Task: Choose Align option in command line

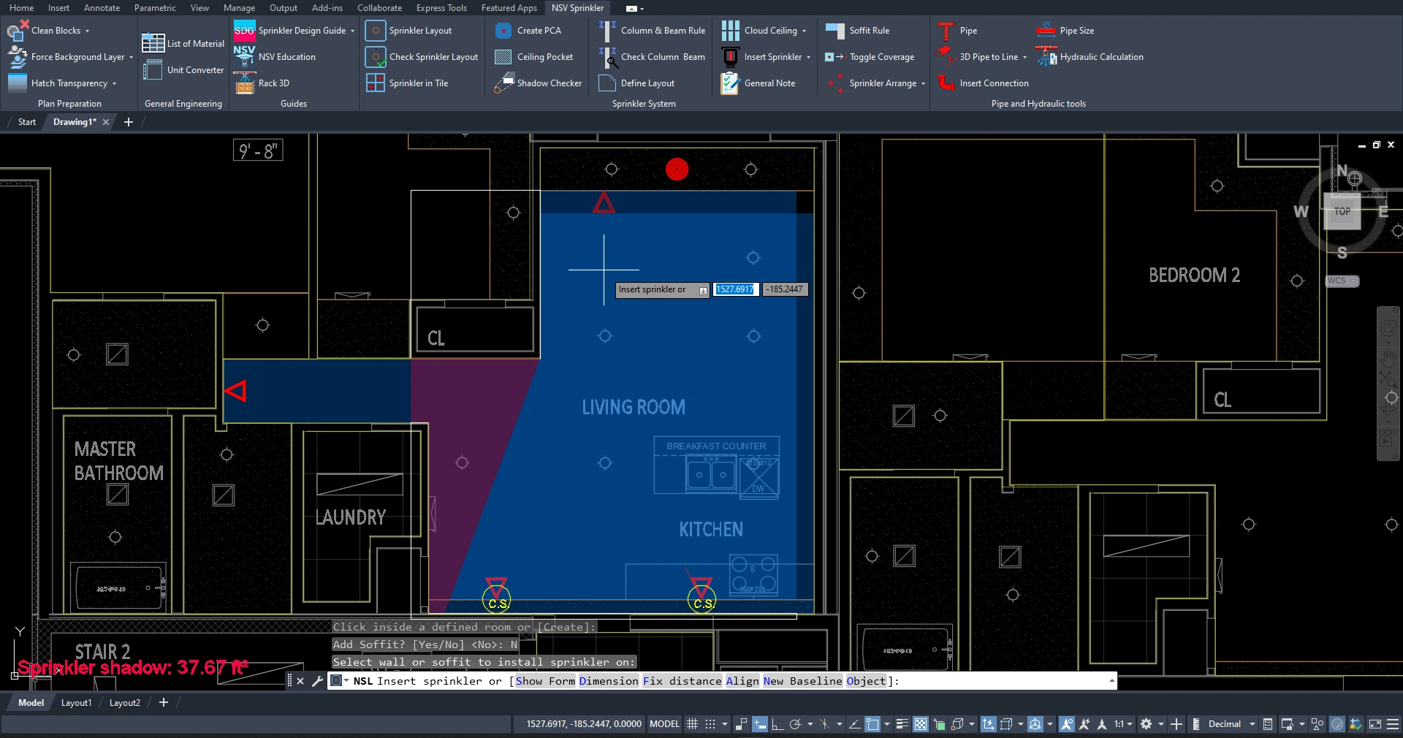Action: [742, 681]
